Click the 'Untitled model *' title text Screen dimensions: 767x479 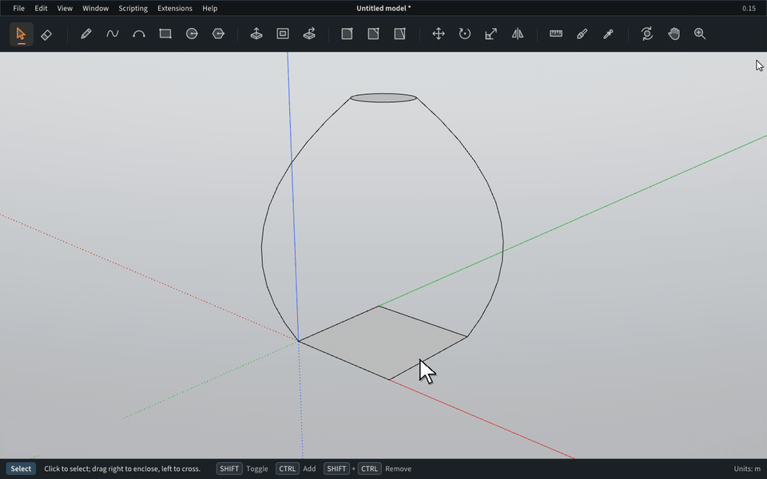(x=383, y=8)
